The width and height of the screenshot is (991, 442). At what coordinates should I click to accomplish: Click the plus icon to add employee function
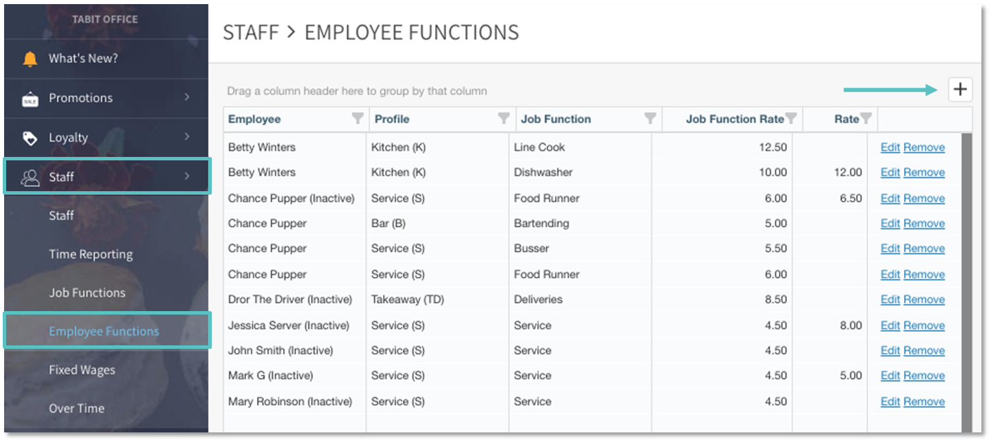960,89
